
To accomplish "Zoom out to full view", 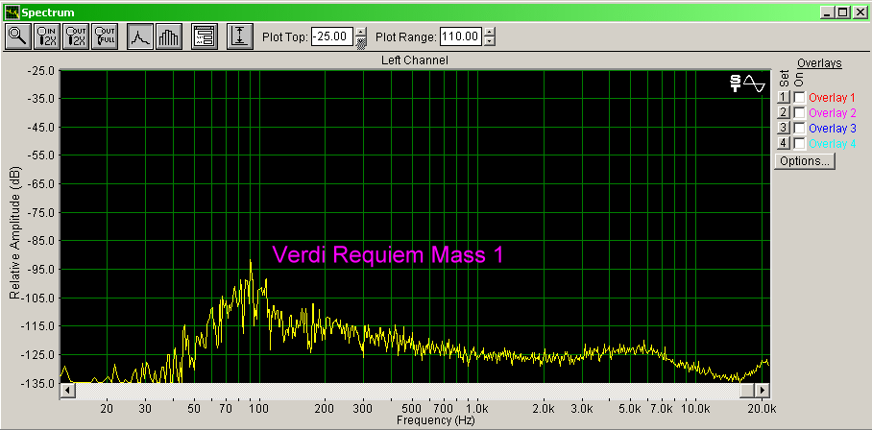I will 105,36.
